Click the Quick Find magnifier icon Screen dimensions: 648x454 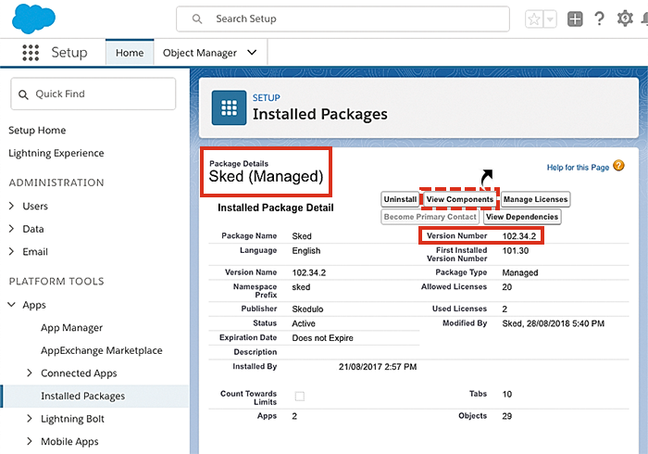[x=23, y=95]
